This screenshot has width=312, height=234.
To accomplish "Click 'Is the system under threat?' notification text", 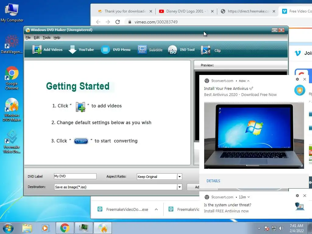I will pos(227,205).
